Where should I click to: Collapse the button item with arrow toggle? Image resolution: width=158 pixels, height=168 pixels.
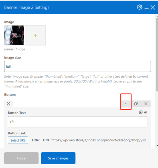(126, 104)
